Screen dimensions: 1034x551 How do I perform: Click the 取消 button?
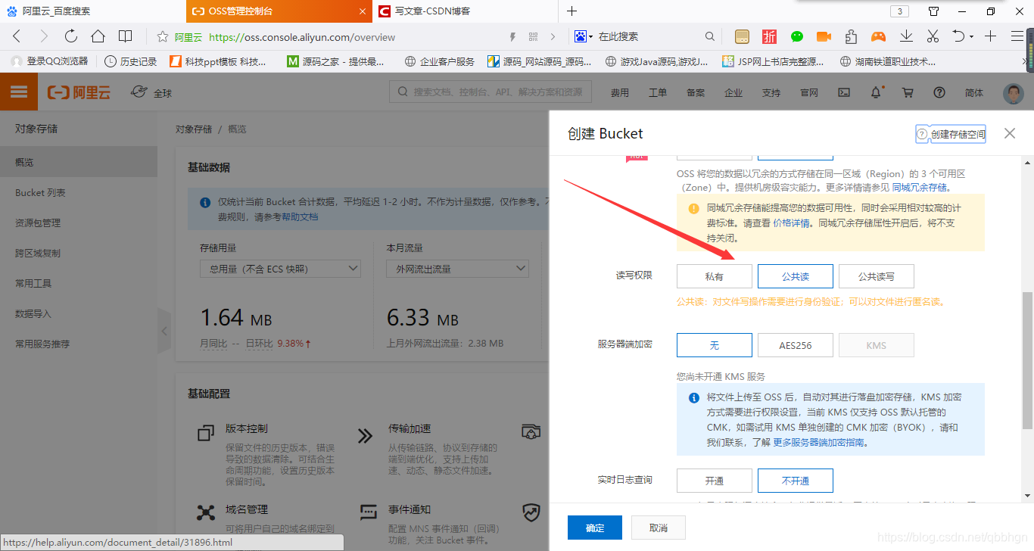[658, 528]
